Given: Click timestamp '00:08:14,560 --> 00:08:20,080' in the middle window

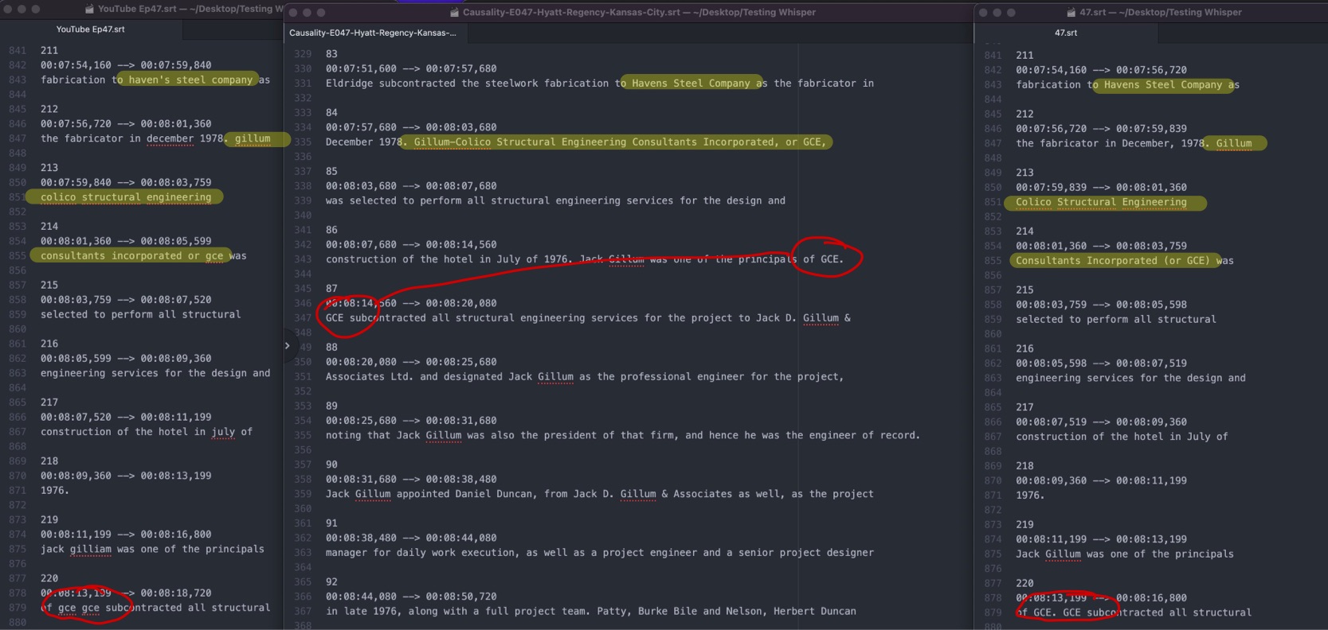Looking at the screenshot, I should pos(411,304).
